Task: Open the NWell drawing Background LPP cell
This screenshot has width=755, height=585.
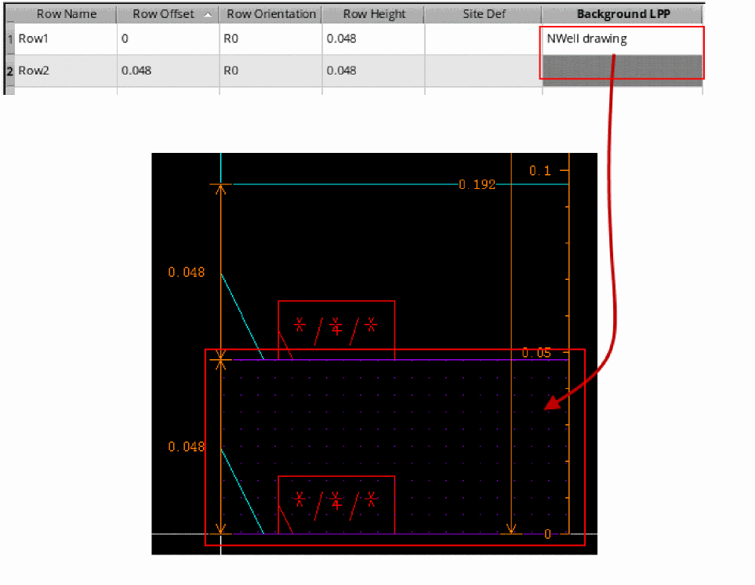Action: [x=623, y=38]
